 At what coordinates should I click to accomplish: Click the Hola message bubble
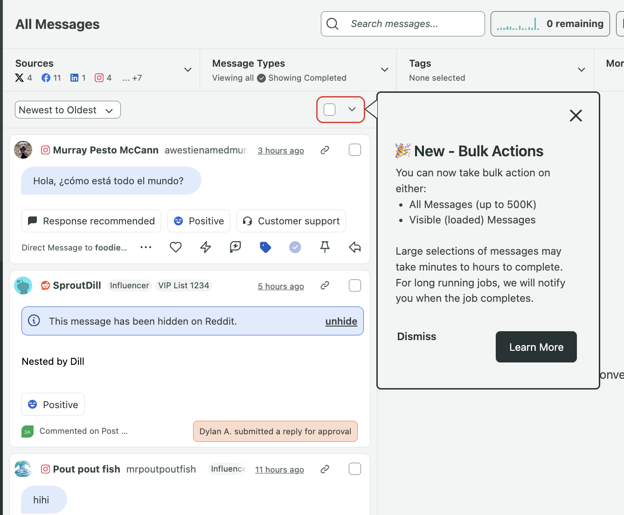pyautogui.click(x=111, y=181)
